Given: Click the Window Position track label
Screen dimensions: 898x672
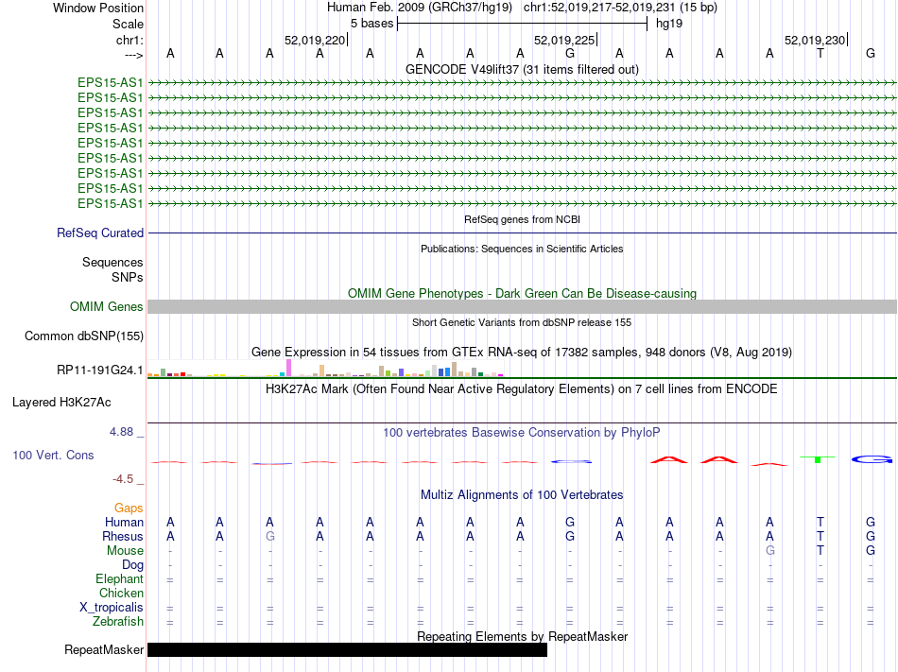Looking at the screenshot, I should [98, 8].
